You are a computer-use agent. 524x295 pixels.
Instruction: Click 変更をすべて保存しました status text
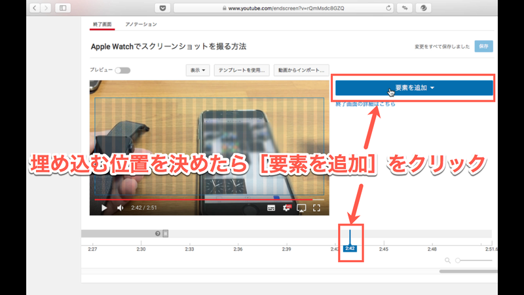[x=442, y=47]
